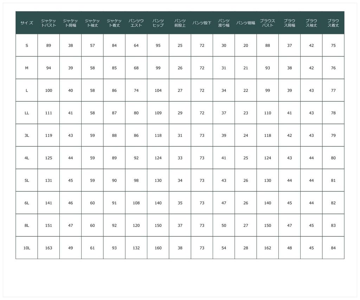Click the パンツウエスト column header
The height and width of the screenshot is (300, 360).
tap(136, 23)
